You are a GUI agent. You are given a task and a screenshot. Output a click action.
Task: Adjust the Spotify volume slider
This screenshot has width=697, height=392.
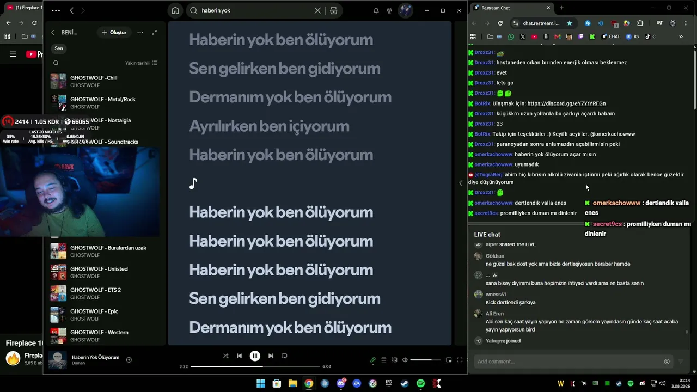coord(425,360)
